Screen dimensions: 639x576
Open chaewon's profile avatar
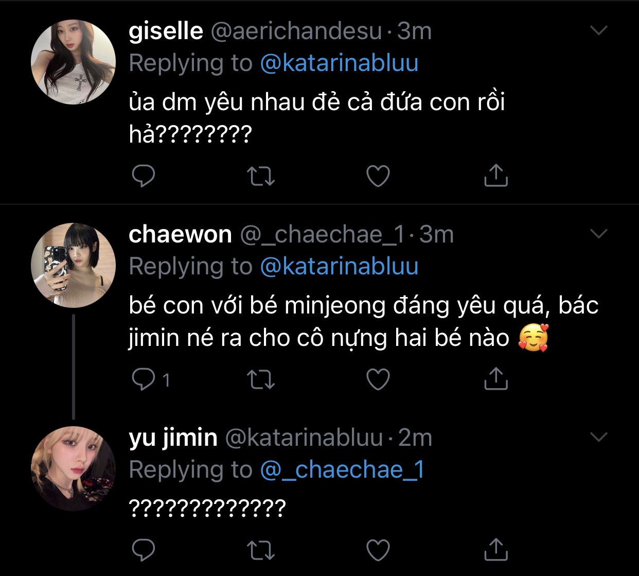(73, 265)
